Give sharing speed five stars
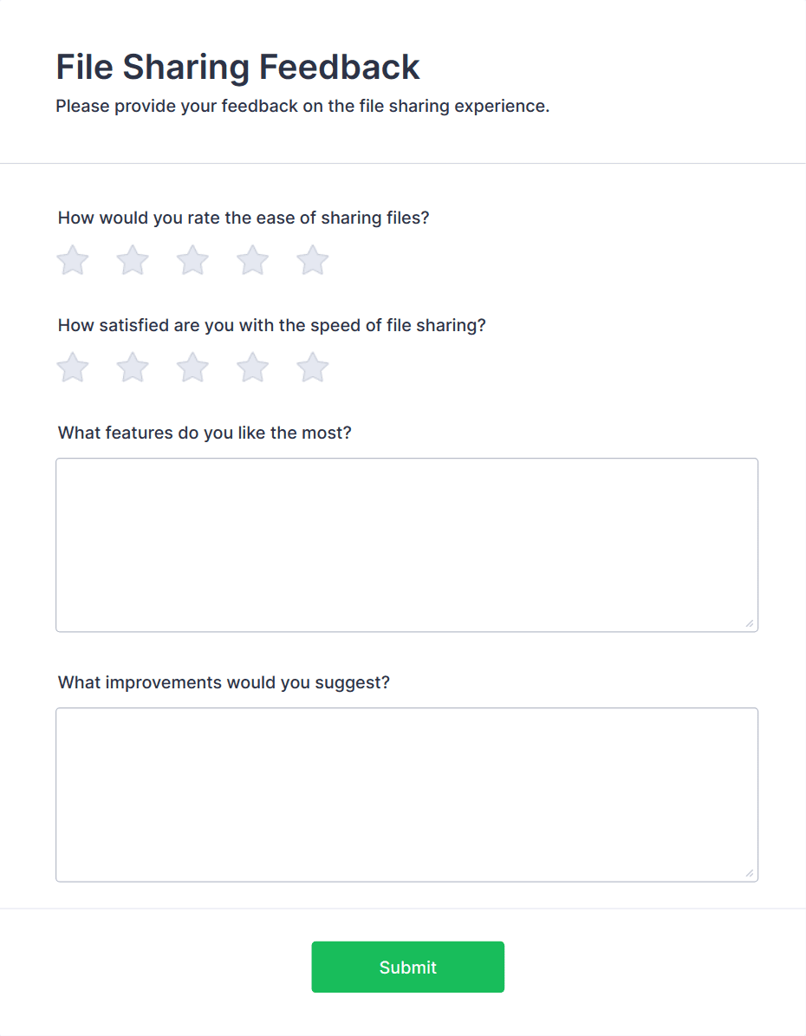Image resolution: width=806 pixels, height=1036 pixels. [313, 368]
